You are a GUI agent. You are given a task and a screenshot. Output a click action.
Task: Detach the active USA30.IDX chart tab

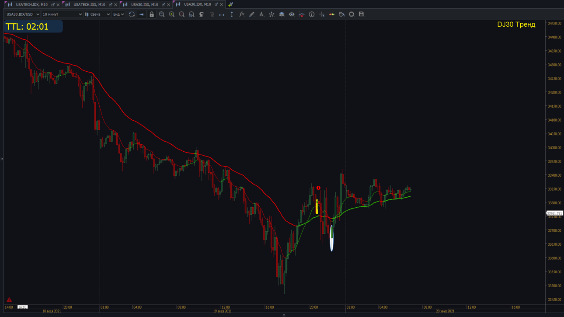pyautogui.click(x=216, y=4)
